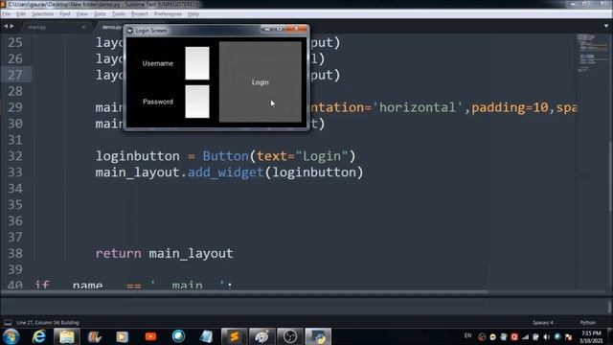Image resolution: width=613 pixels, height=345 pixels.
Task: Open the red YouTube-style taskbar icon
Action: point(150,336)
